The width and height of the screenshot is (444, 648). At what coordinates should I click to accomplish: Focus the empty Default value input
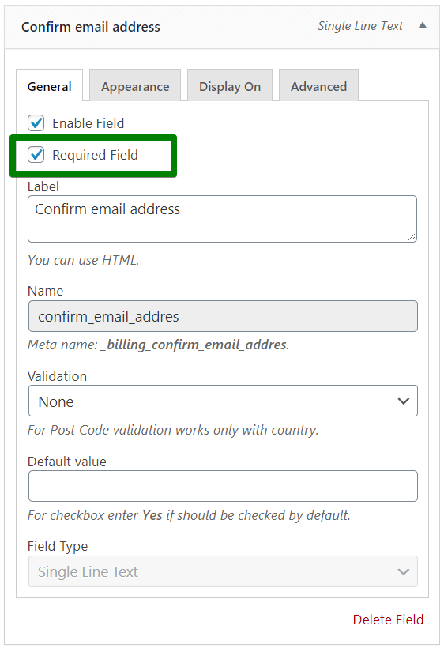223,486
